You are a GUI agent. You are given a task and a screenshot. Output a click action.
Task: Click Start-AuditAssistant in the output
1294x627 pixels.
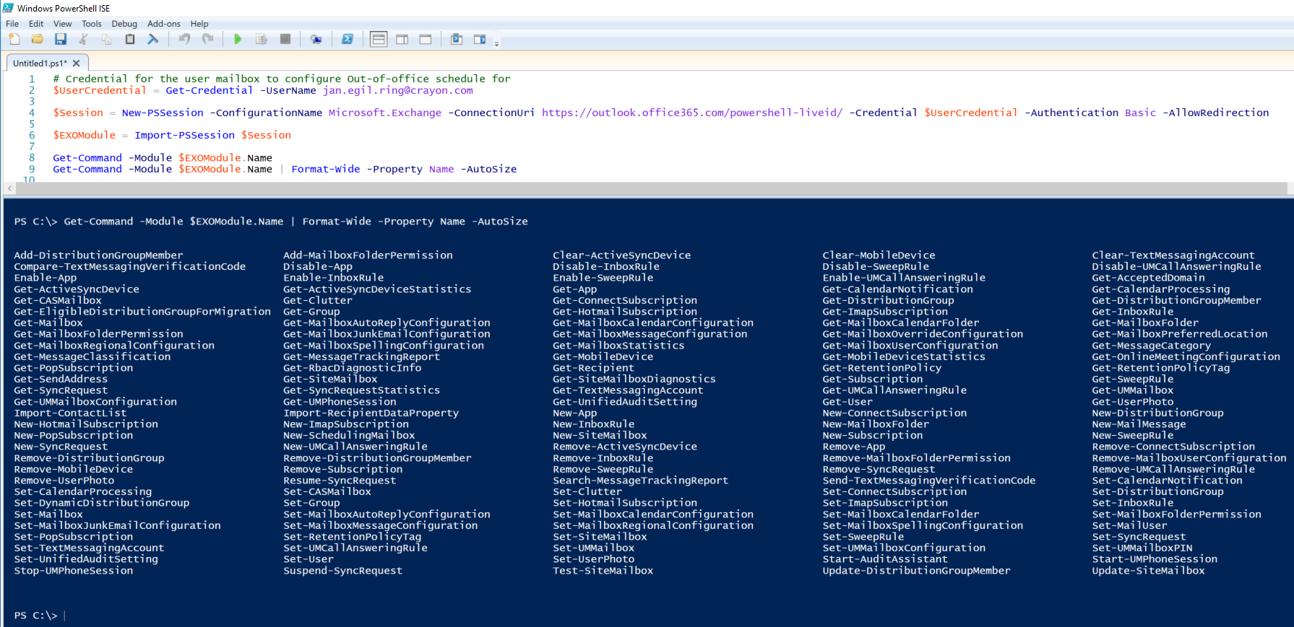(885, 559)
